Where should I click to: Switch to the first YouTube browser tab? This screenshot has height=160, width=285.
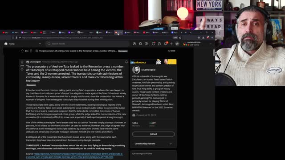click(5, 32)
